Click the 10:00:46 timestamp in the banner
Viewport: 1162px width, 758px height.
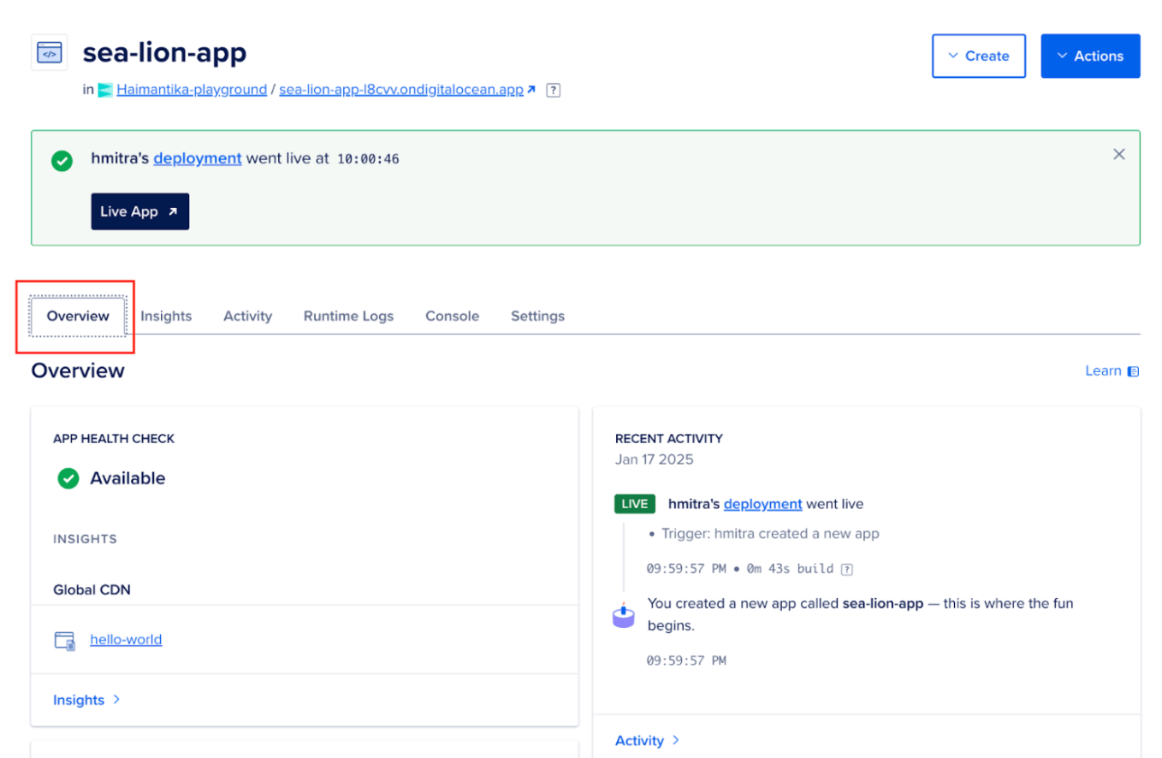tap(368, 159)
